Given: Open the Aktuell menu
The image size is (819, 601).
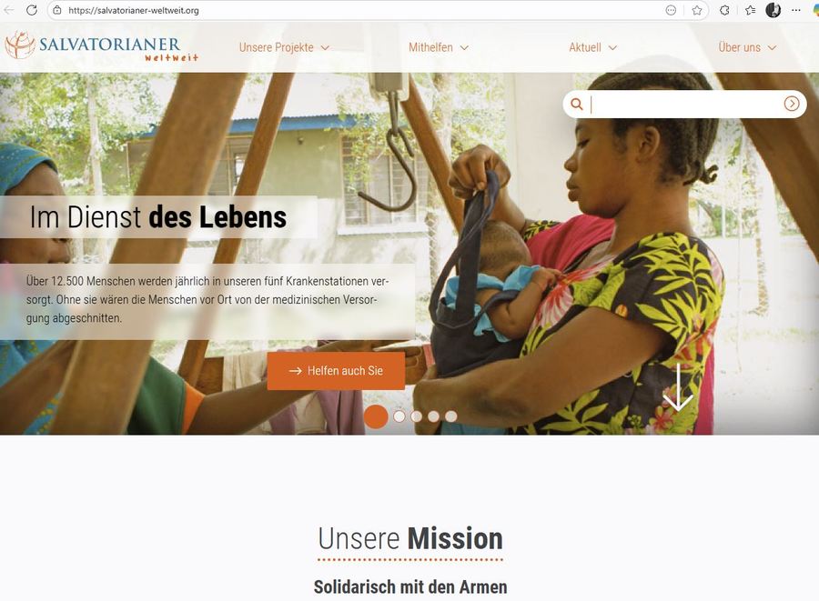Looking at the screenshot, I should (x=592, y=47).
